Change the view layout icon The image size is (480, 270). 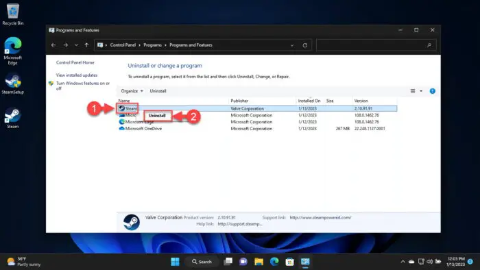(x=413, y=91)
